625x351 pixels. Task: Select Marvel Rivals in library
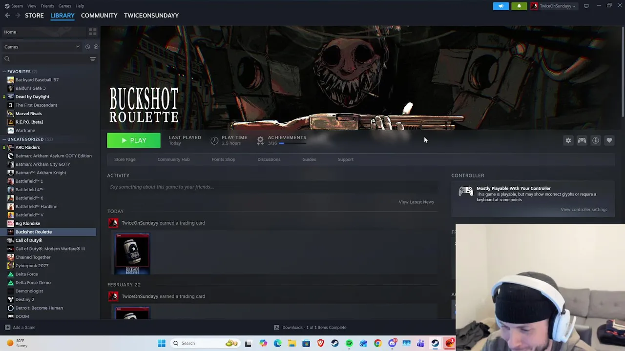pos(28,114)
